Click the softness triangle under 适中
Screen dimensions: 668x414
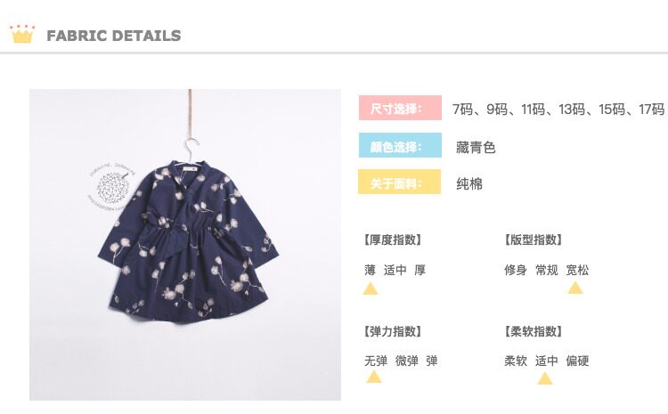tap(544, 378)
